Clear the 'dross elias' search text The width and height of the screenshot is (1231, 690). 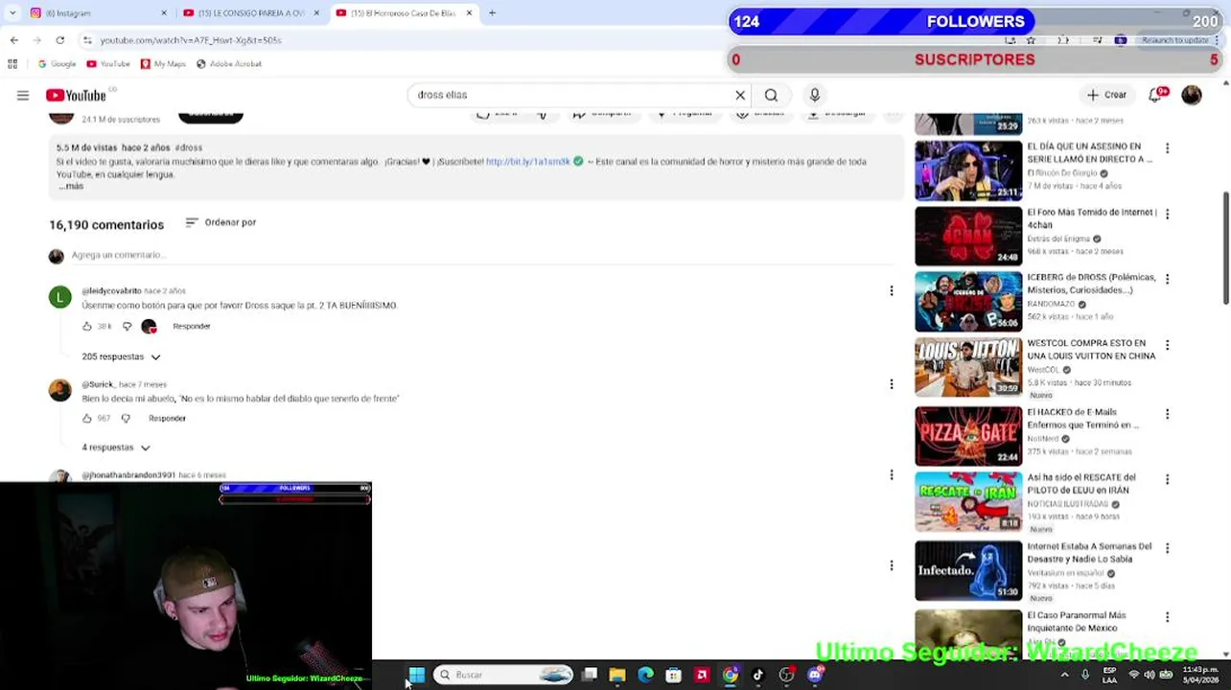pyautogui.click(x=740, y=95)
